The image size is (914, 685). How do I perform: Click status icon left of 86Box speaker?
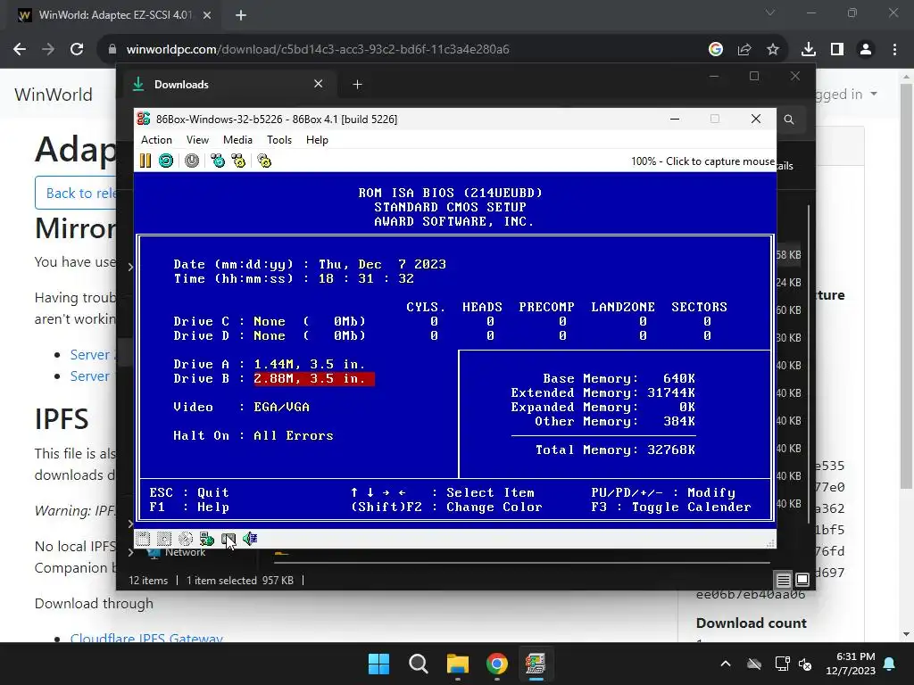(x=228, y=539)
